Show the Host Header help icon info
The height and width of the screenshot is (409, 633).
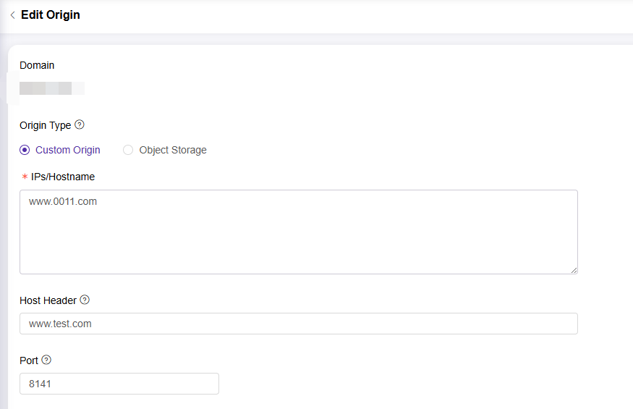(85, 300)
